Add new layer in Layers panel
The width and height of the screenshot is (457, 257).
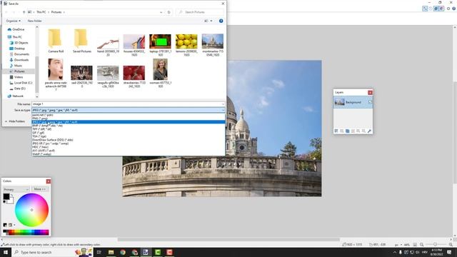[336, 131]
